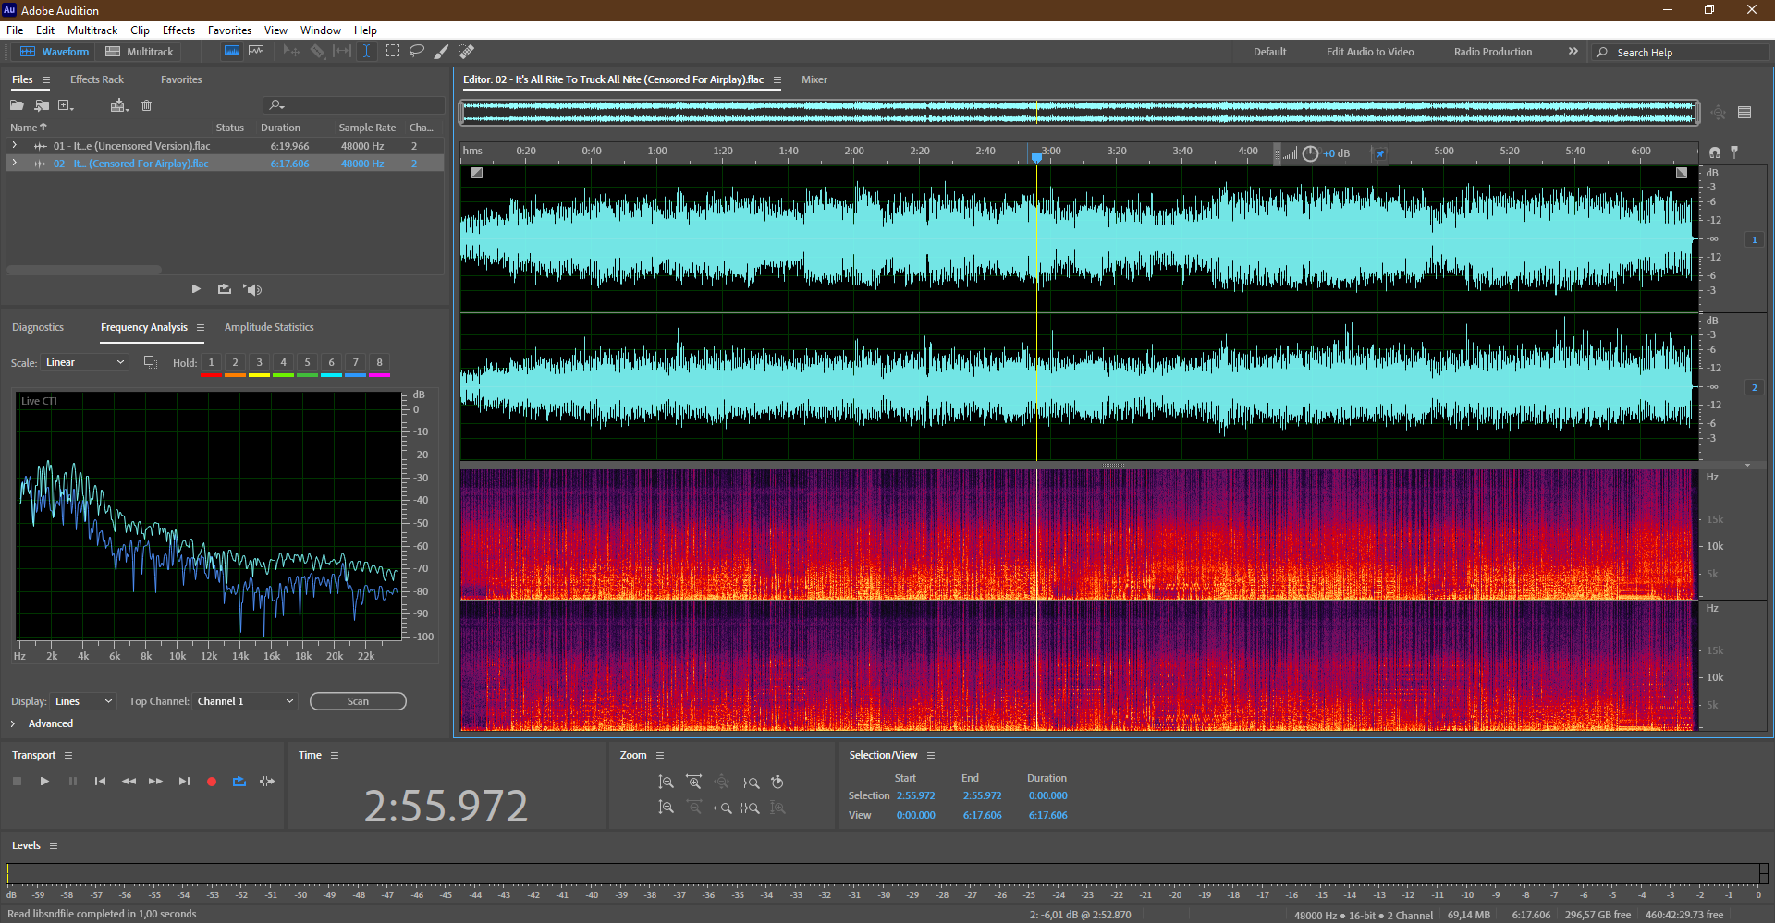Switch to the Amplitude Statistics tab
1775x923 pixels.
pos(268,328)
